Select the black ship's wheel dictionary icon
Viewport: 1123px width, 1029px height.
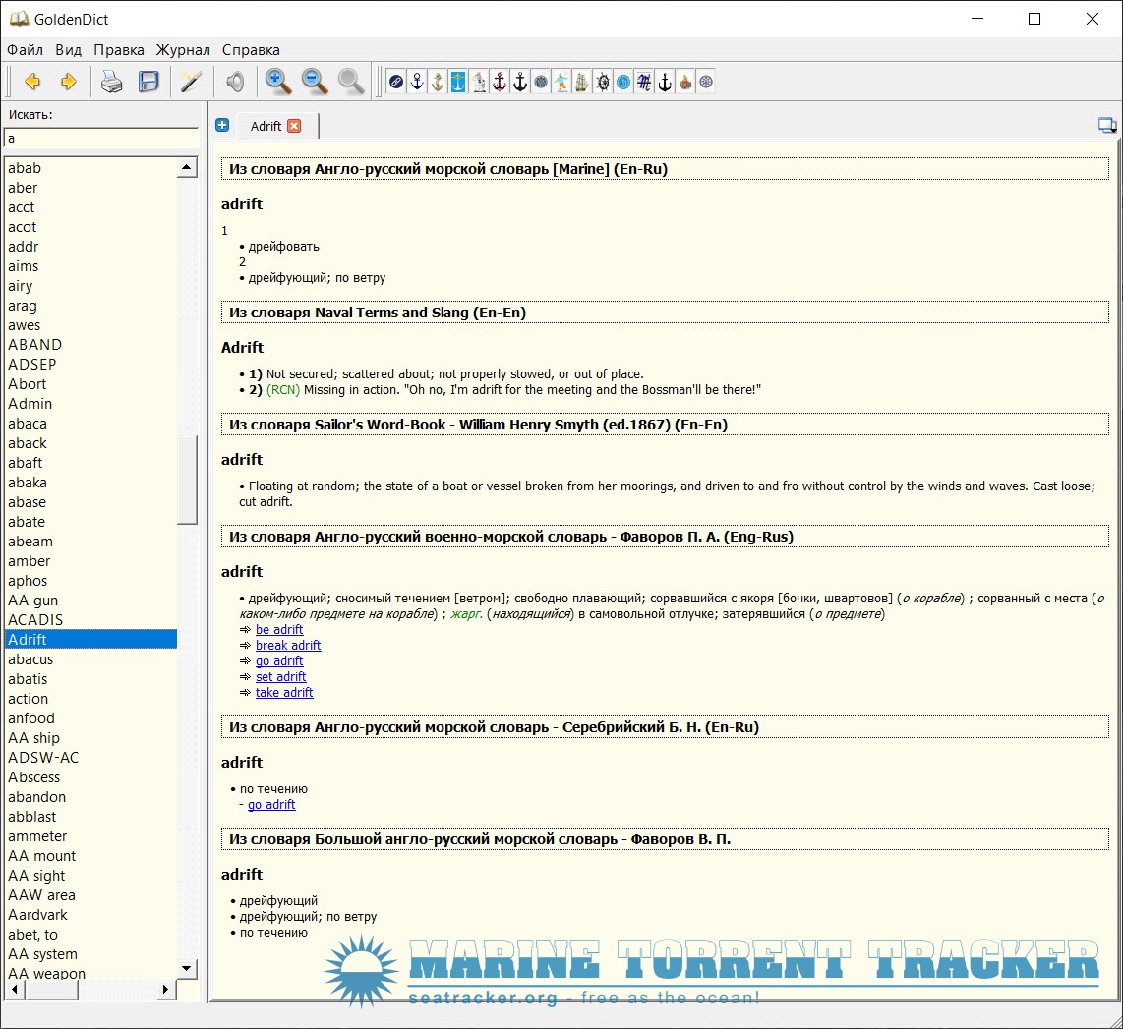[603, 82]
